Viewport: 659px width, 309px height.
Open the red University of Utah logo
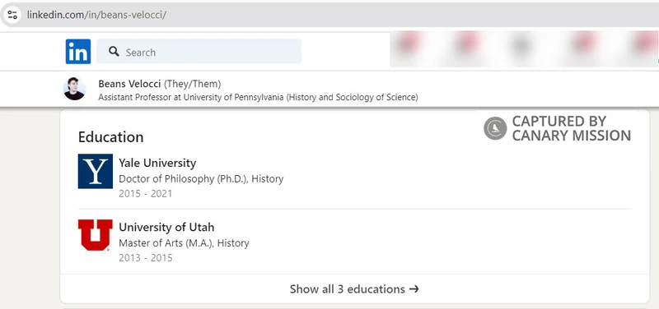pyautogui.click(x=96, y=235)
